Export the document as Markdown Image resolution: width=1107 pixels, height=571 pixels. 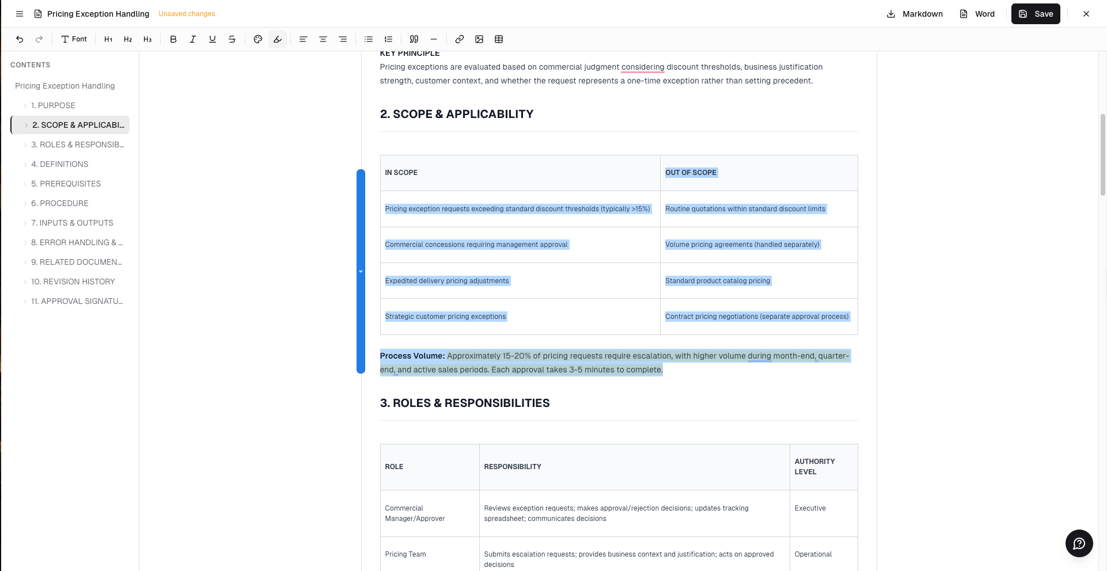click(915, 14)
